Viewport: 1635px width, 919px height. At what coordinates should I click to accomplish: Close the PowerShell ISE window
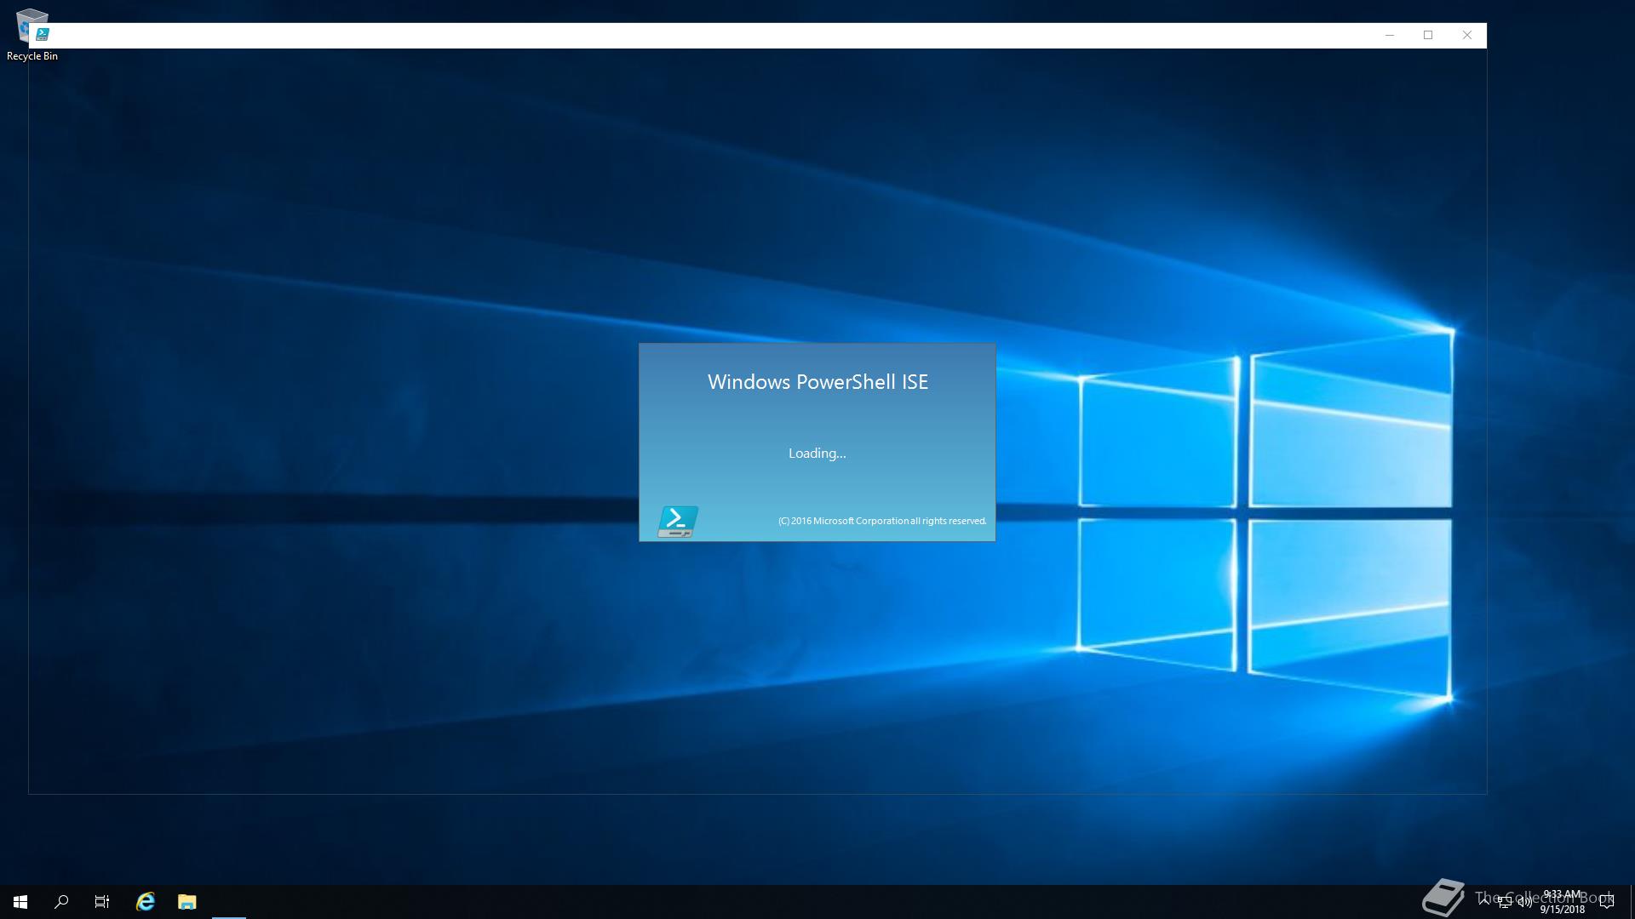click(x=1467, y=35)
